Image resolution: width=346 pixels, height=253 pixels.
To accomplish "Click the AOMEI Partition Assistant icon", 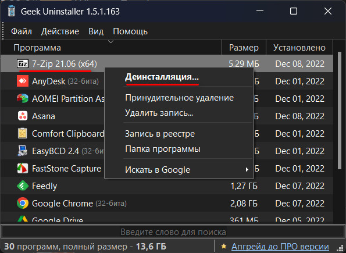I will 23,98.
